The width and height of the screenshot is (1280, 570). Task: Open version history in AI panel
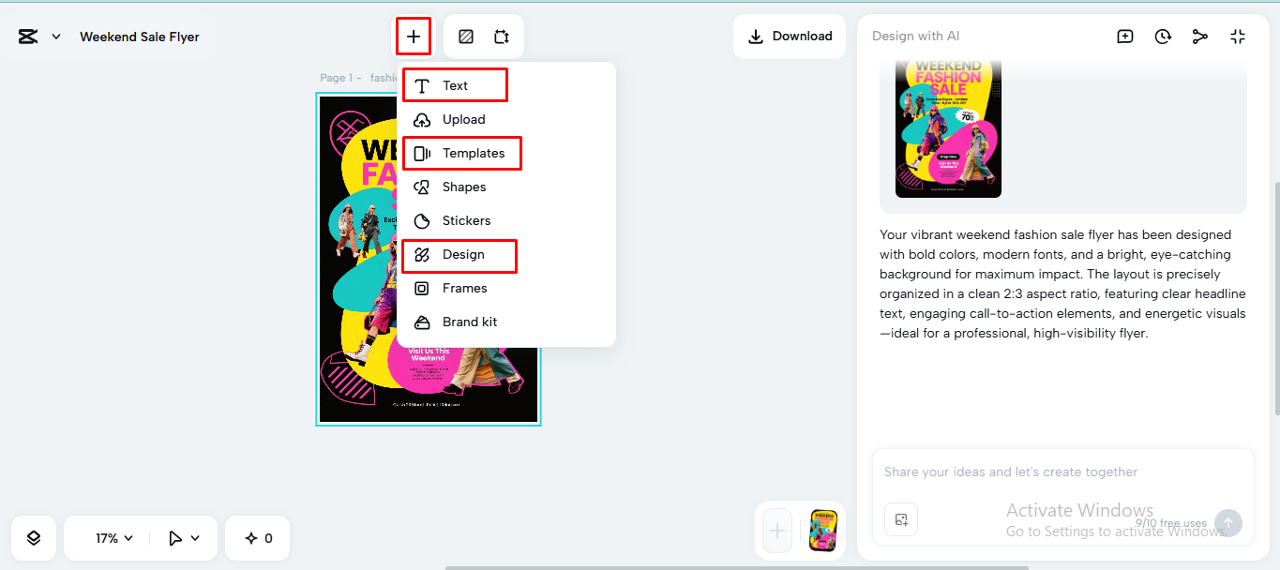(1163, 36)
